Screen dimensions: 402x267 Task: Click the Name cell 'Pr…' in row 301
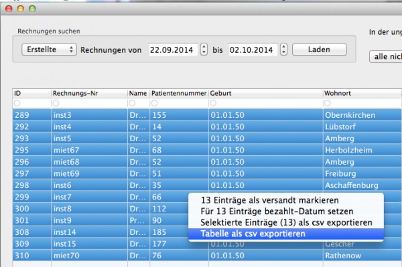[139, 220]
